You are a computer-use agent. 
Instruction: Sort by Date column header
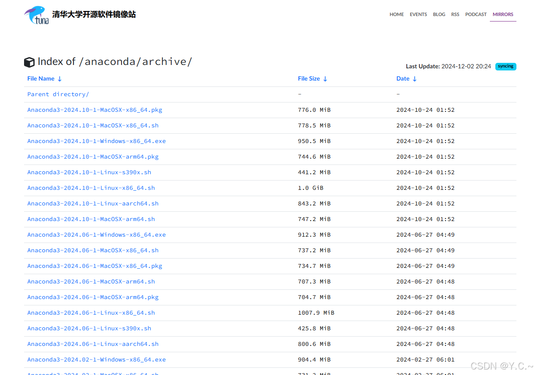pos(406,78)
